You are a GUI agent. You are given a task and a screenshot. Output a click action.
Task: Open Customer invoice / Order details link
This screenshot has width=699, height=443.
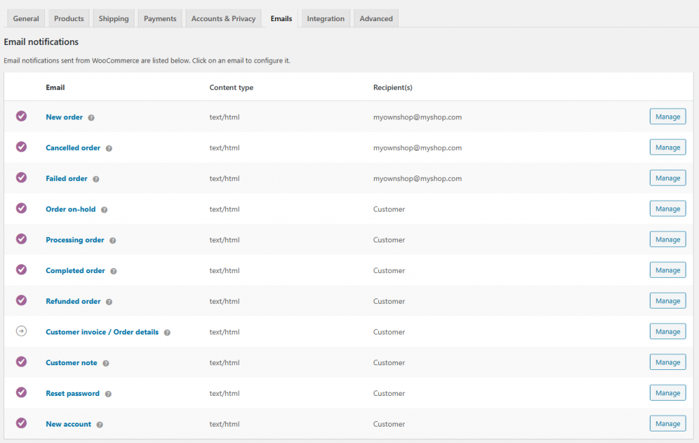click(102, 332)
